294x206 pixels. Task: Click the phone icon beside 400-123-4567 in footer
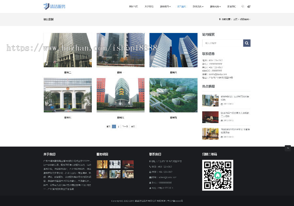(150, 167)
